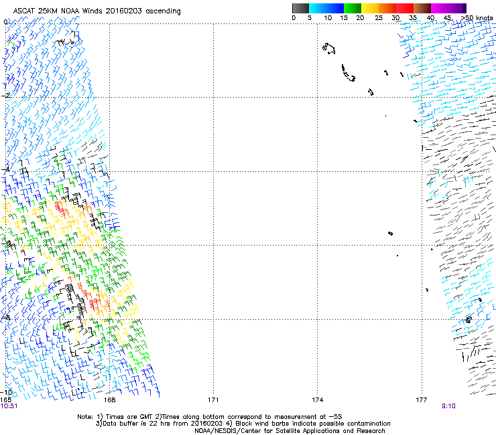This screenshot has height=435, width=496.
Task: Click the legend tick label 25
Action: pyautogui.click(x=379, y=18)
